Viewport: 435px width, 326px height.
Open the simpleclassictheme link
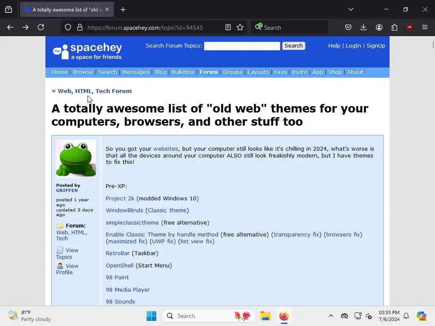pyautogui.click(x=133, y=222)
